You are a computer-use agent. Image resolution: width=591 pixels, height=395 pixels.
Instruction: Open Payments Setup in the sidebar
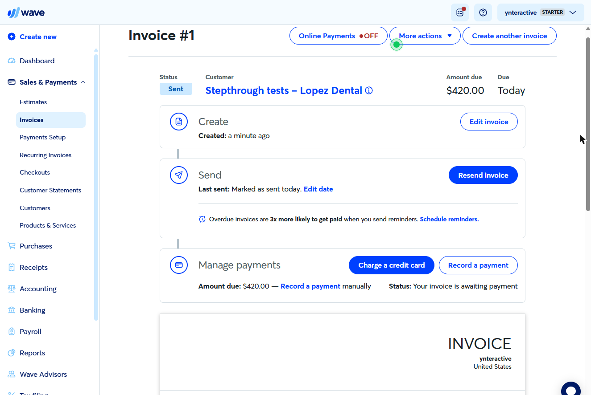pos(43,137)
